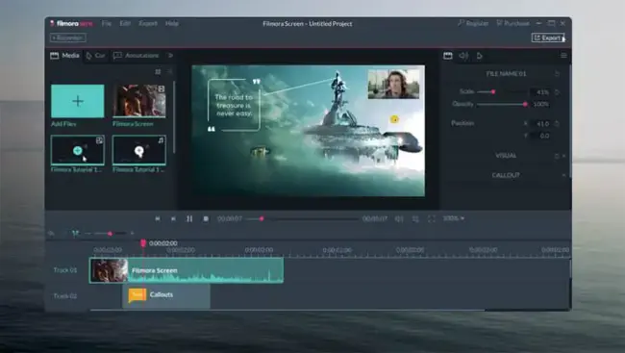Toggle fullscreen preview
The width and height of the screenshot is (625, 353).
pos(432,218)
